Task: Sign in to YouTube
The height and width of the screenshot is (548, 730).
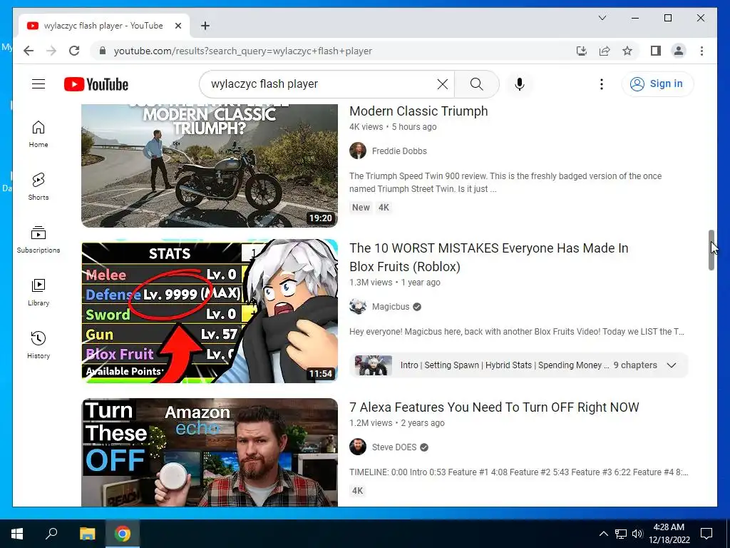Action: [657, 84]
